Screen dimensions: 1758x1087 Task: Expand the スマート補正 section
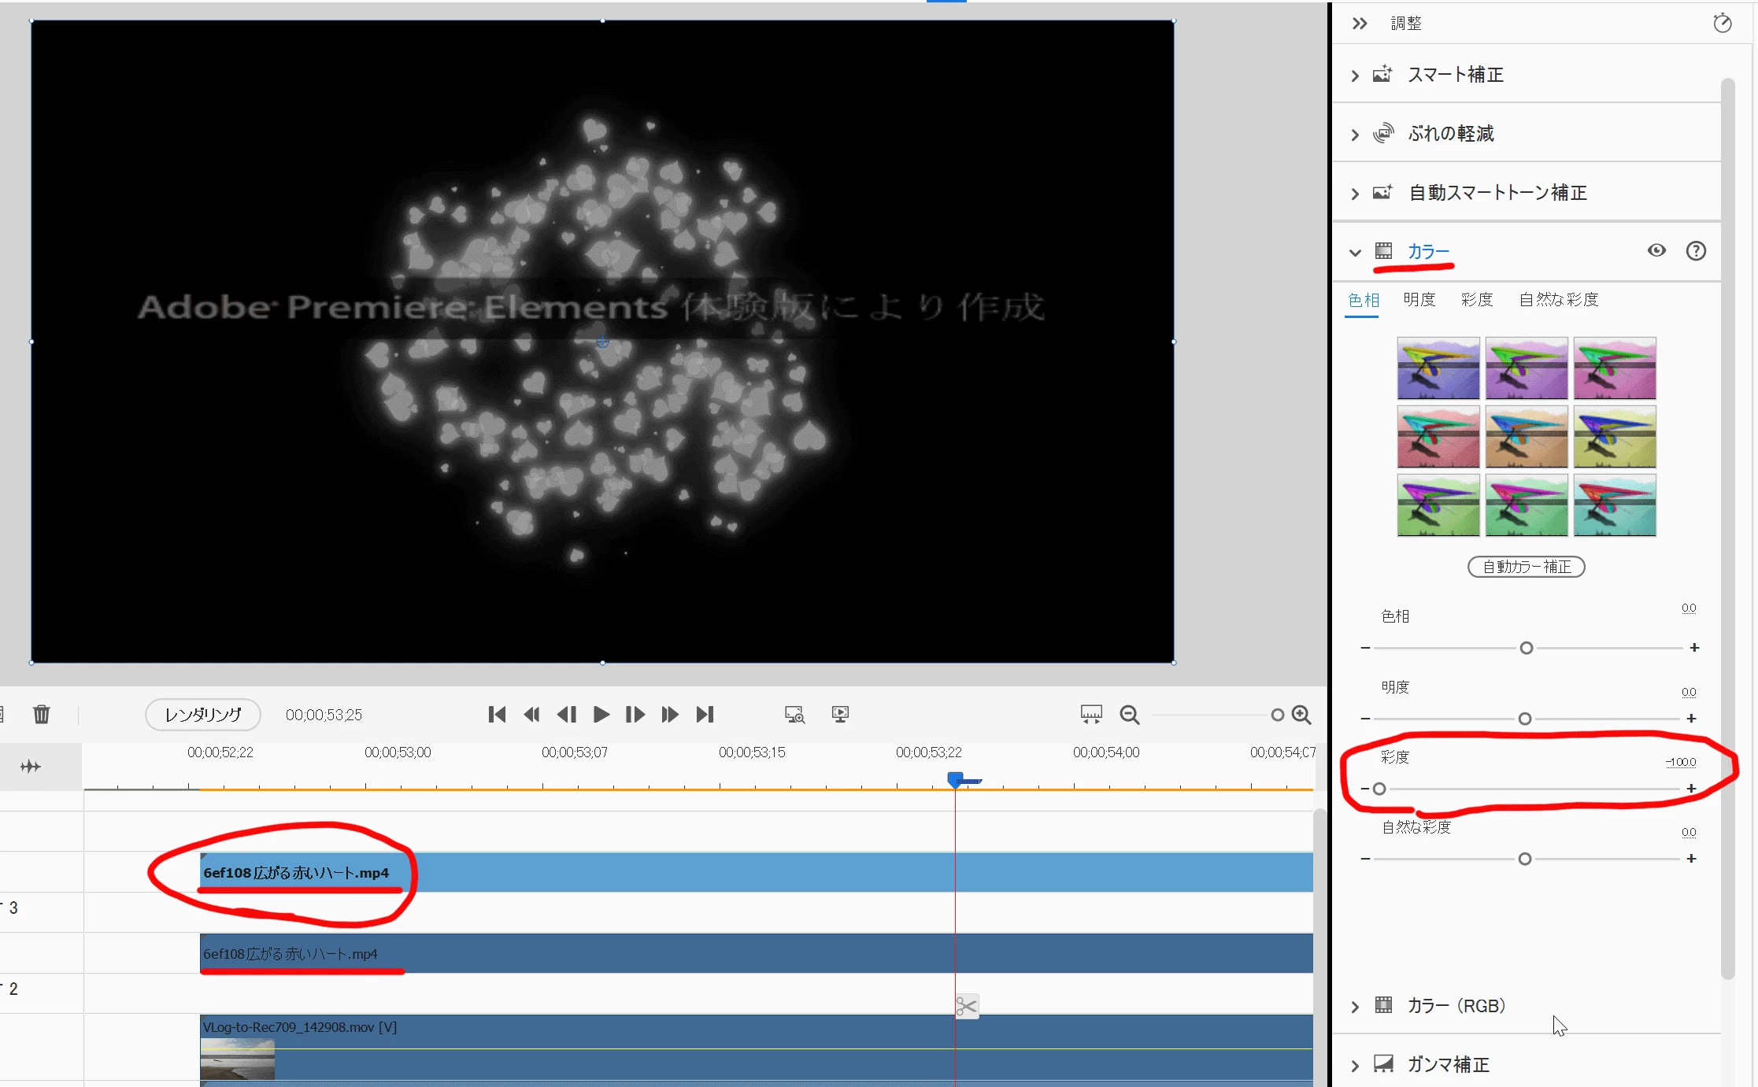click(x=1355, y=76)
